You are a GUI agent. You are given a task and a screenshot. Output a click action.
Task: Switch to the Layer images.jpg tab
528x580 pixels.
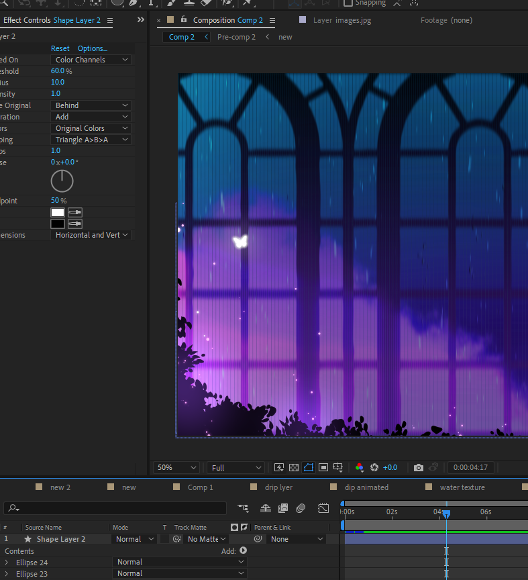341,20
